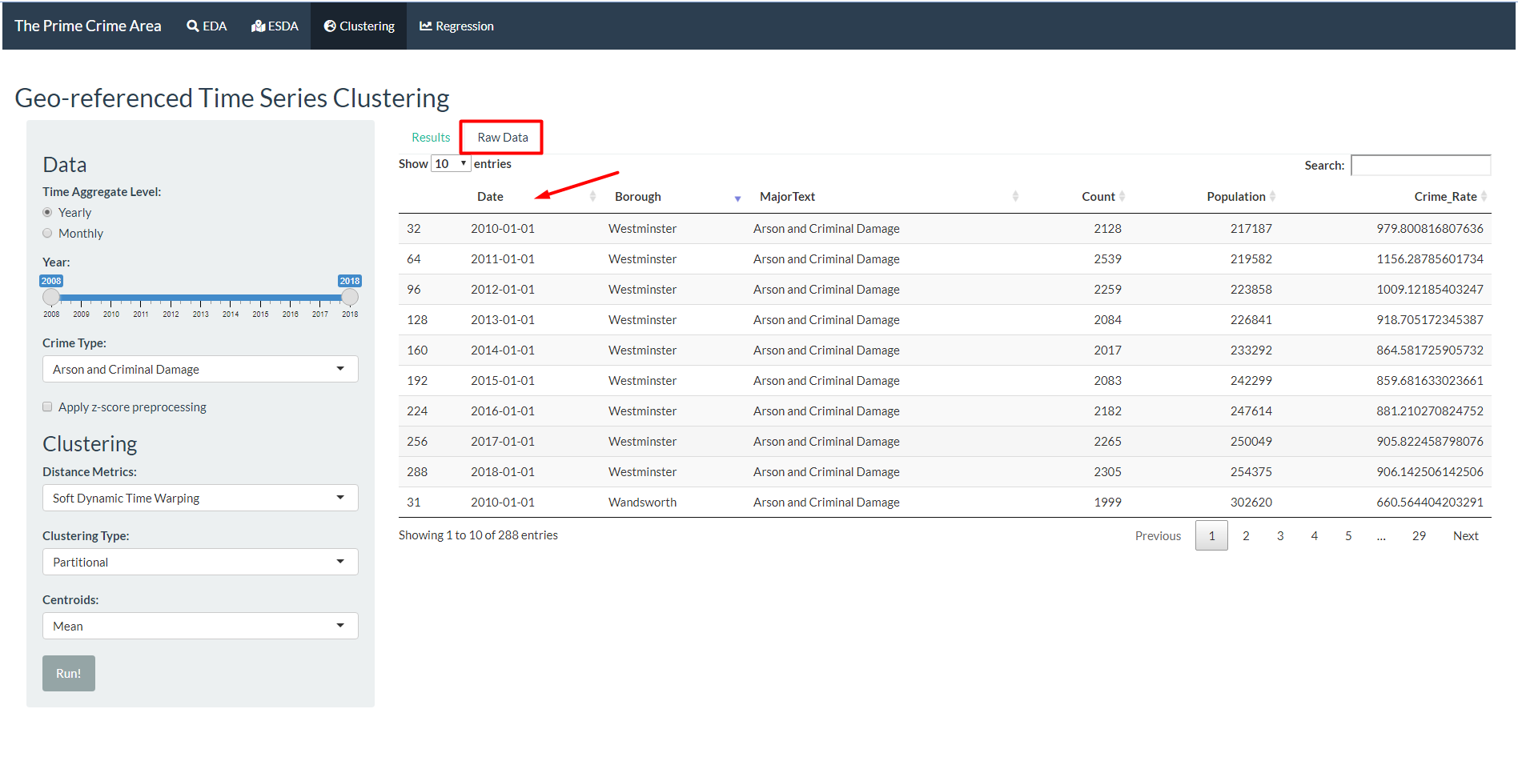Expand the Distance Metrics dropdown
1518x765 pixels.
pos(199,499)
